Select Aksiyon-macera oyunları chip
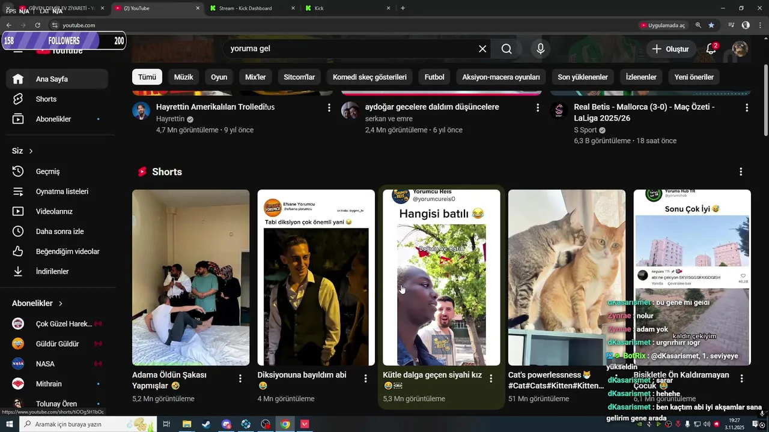769x432 pixels. coord(501,77)
